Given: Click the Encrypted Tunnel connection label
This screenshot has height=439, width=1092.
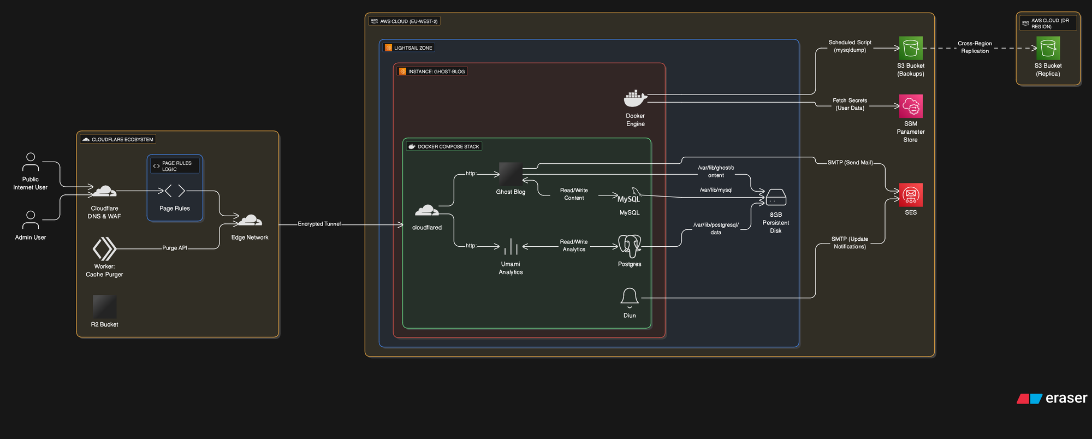Looking at the screenshot, I should pyautogui.click(x=319, y=224).
